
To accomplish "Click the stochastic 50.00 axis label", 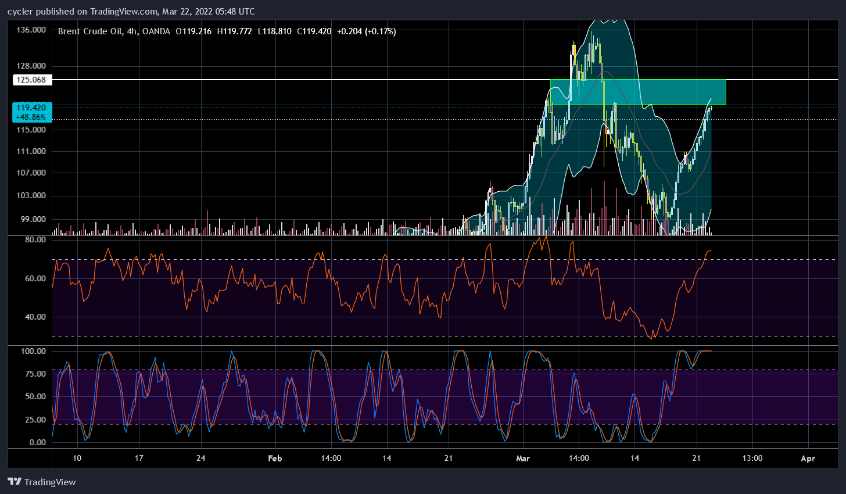I will coord(35,396).
